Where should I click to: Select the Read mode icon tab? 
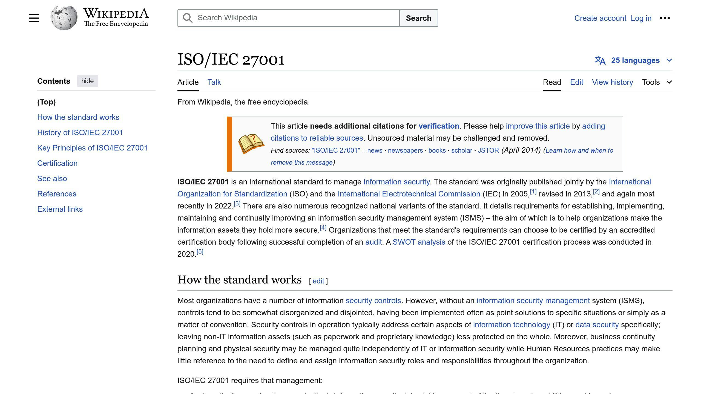552,82
